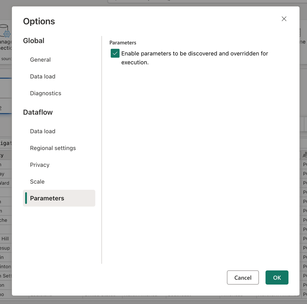This screenshot has height=304, width=307.
Task: Open the Diagnostics settings page
Action: point(45,93)
